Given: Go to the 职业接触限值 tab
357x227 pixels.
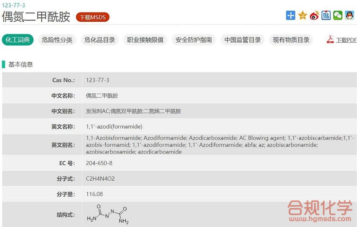Looking at the screenshot, I should [x=145, y=40].
